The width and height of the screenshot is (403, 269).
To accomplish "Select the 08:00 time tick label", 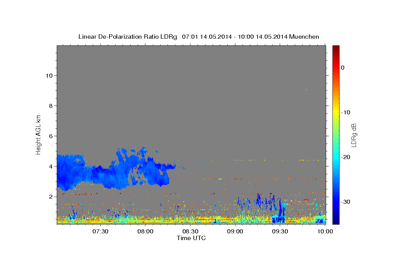I will (146, 232).
